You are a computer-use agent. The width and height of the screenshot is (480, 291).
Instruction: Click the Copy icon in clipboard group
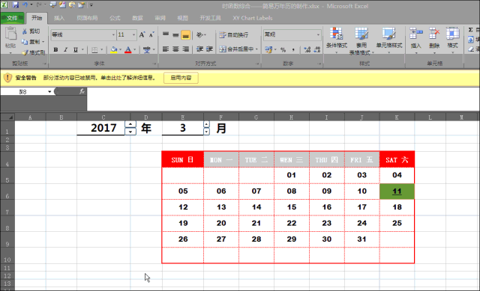(x=25, y=42)
